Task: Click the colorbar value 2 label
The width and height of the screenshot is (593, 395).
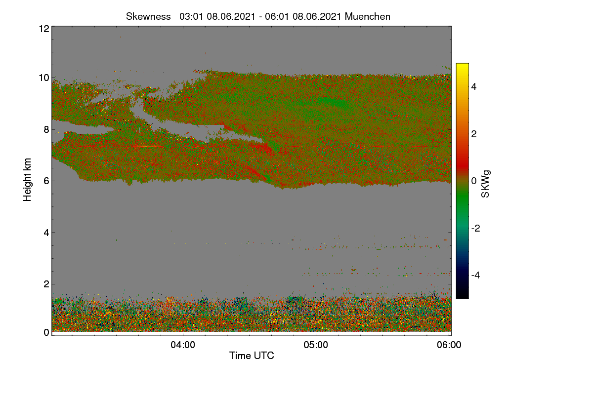Action: (474, 134)
